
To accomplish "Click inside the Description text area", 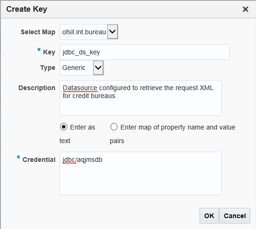I will point(140,98).
